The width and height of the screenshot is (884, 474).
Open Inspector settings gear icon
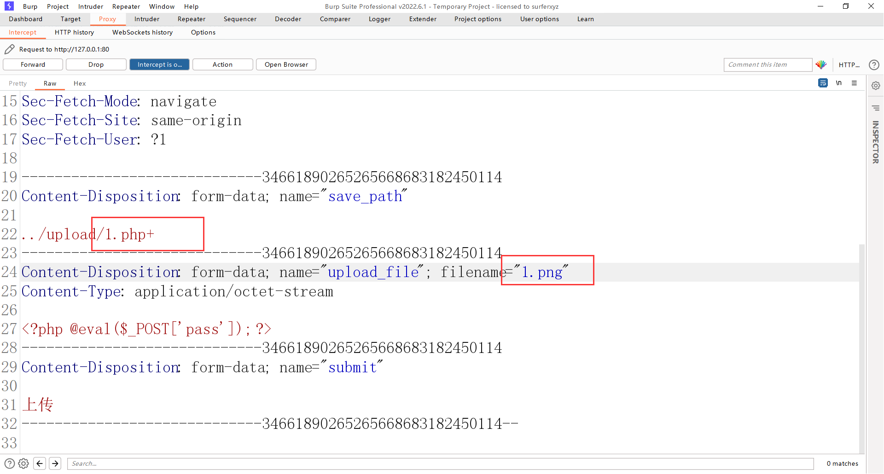pyautogui.click(x=876, y=86)
